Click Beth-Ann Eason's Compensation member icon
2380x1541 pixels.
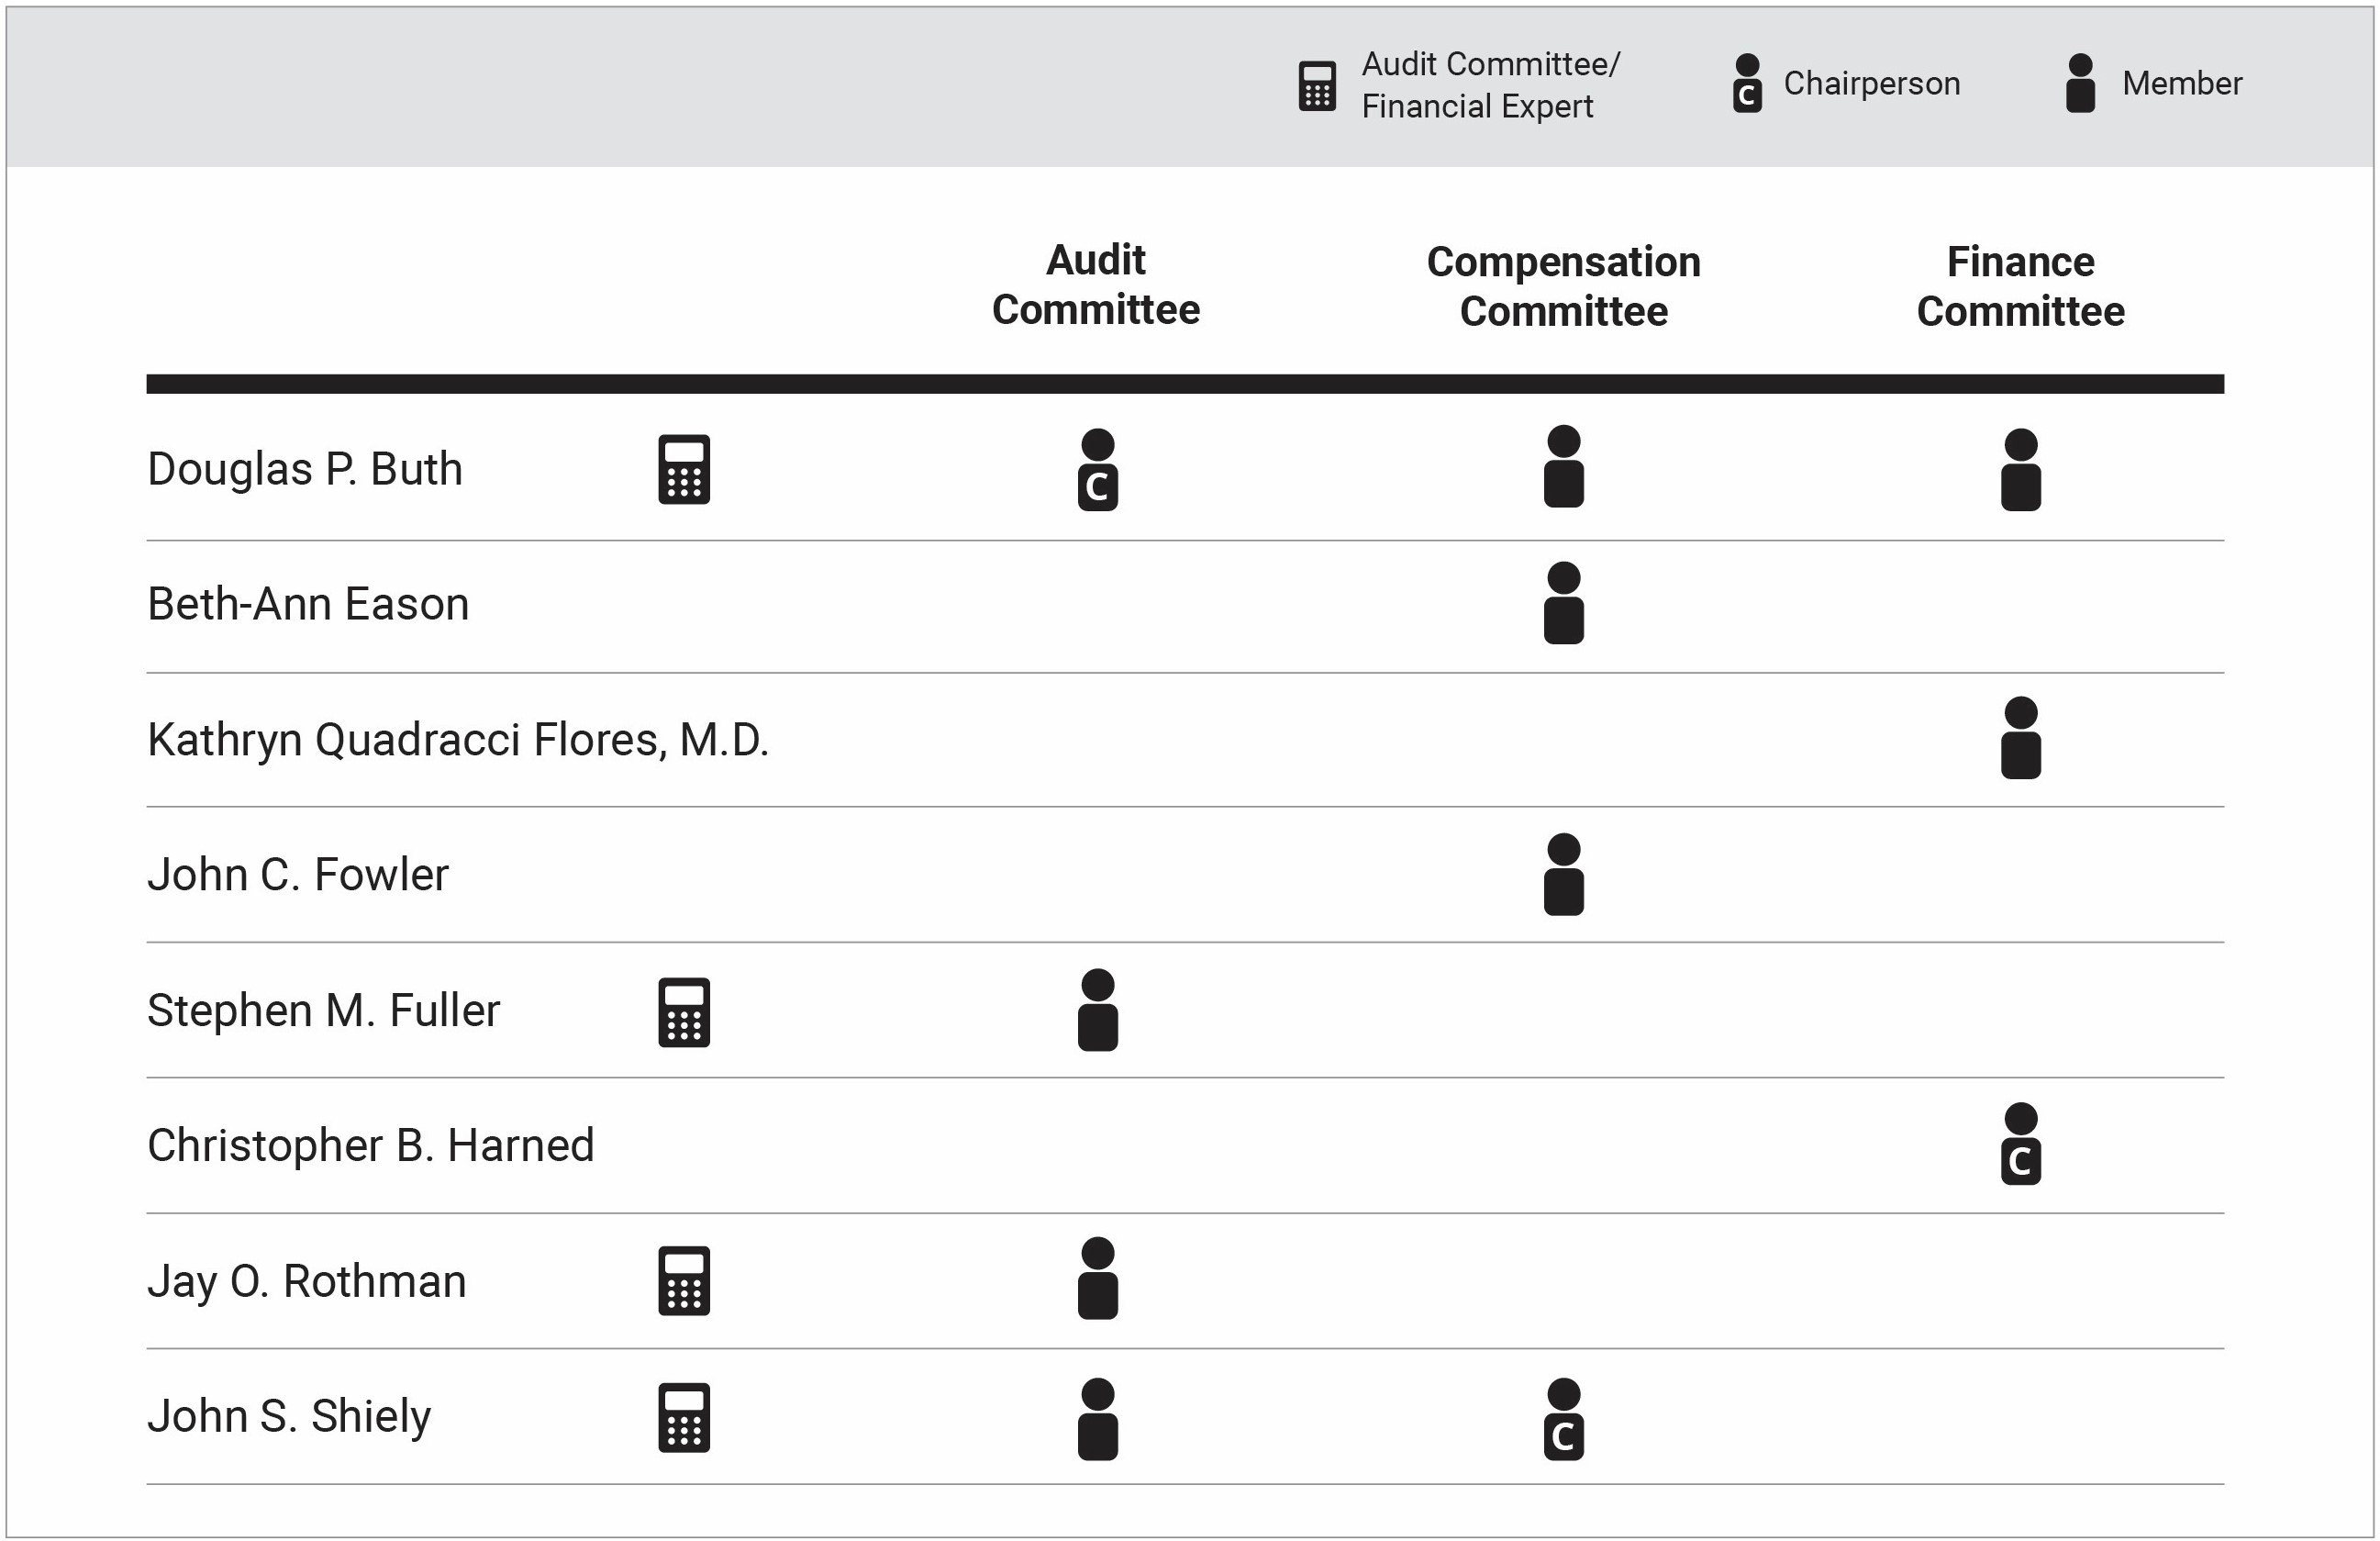1563,603
